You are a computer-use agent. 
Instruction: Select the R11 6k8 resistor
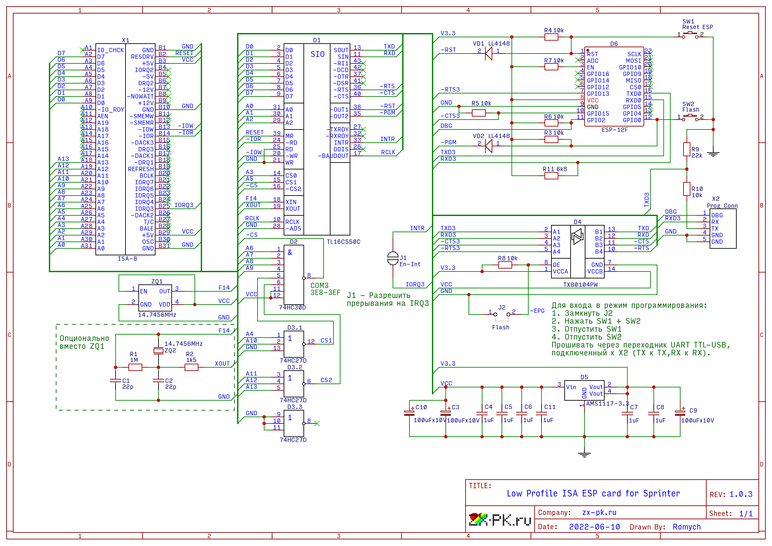(x=551, y=176)
